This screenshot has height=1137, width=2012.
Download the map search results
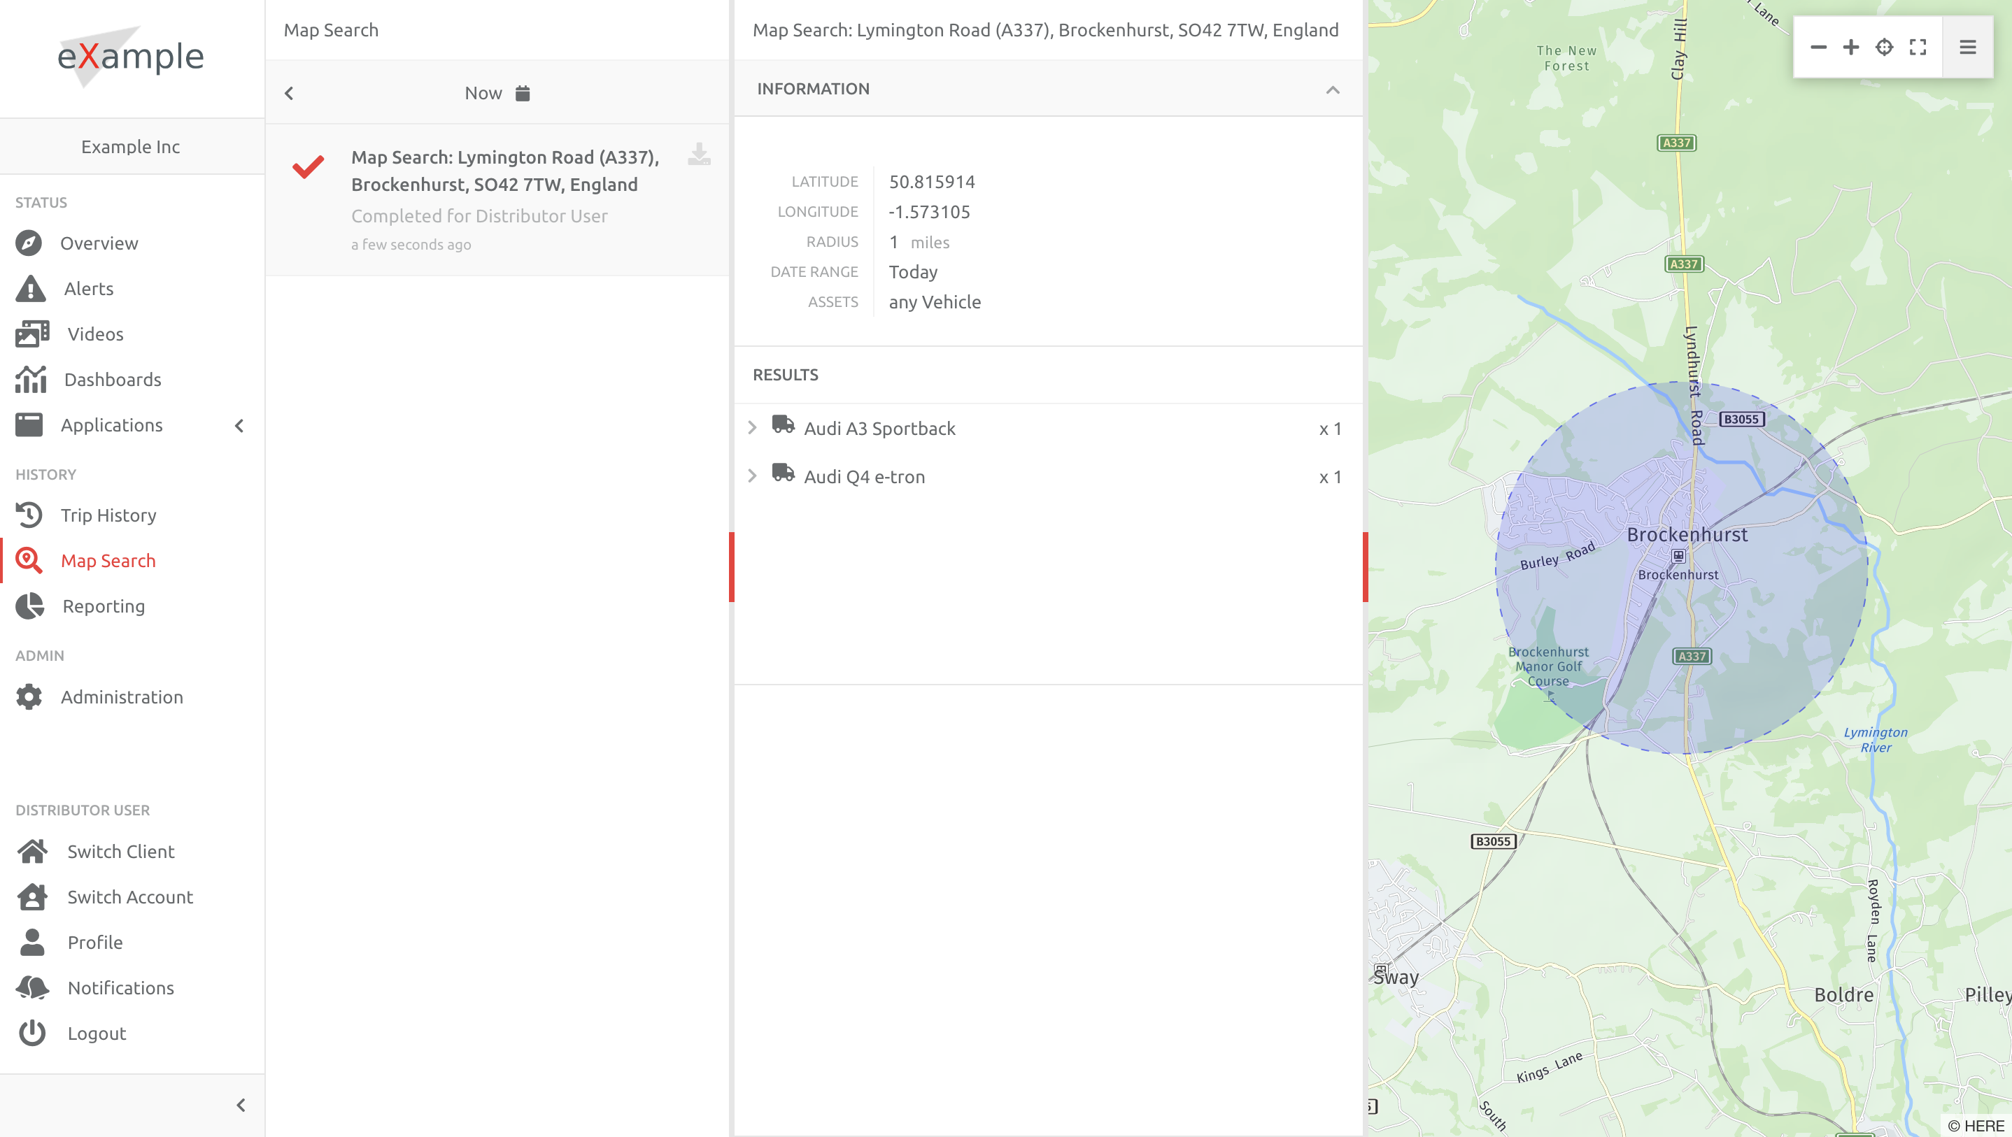(x=699, y=154)
